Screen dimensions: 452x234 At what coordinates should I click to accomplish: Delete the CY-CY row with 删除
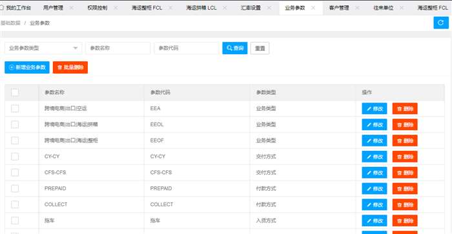405,157
